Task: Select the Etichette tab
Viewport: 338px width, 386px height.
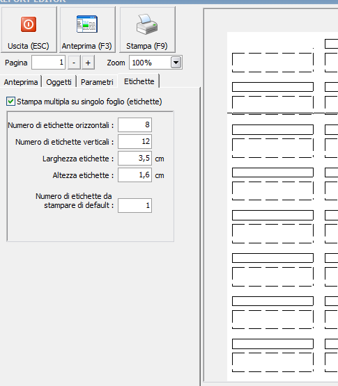Action: (139, 81)
